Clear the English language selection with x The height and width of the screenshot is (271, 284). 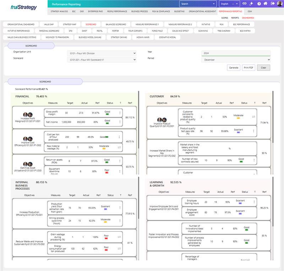[233, 4]
